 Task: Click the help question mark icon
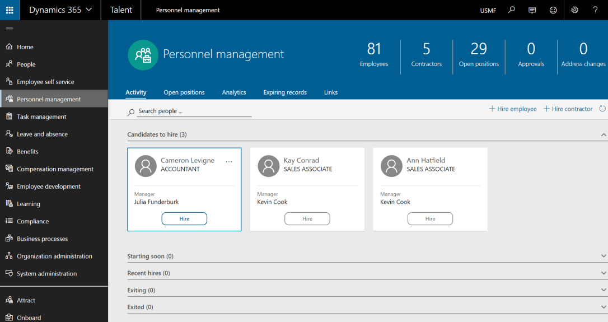point(595,10)
